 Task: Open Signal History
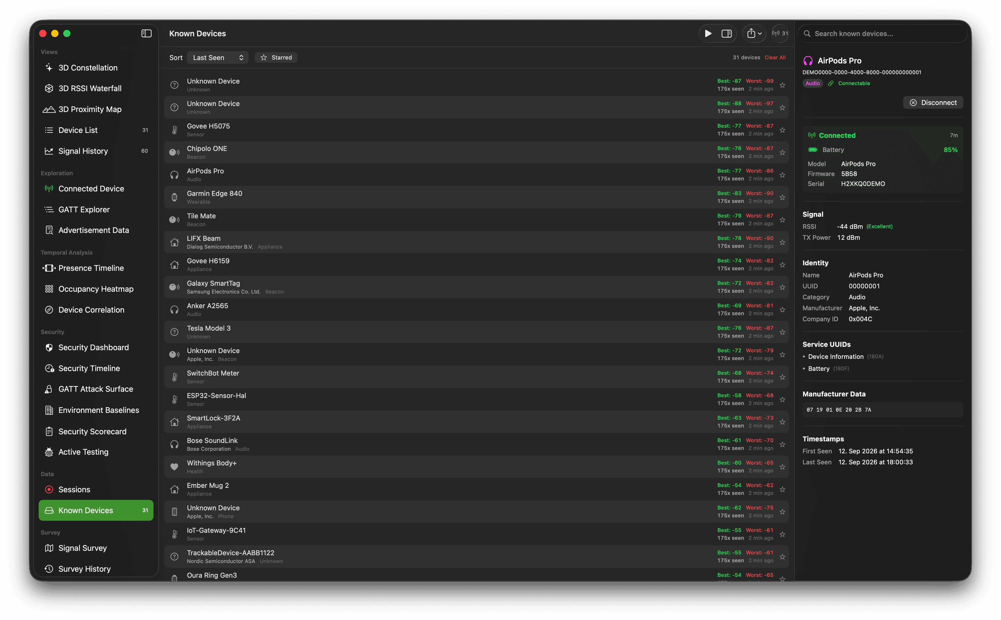point(96,151)
